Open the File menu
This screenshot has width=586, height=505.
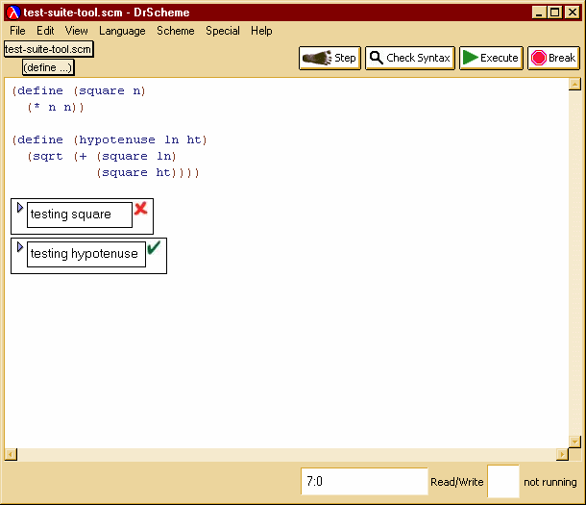(x=17, y=31)
